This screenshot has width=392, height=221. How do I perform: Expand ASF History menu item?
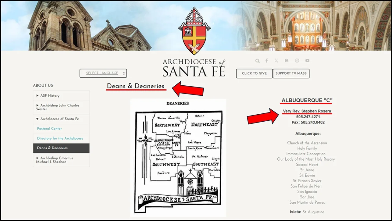pos(61,96)
